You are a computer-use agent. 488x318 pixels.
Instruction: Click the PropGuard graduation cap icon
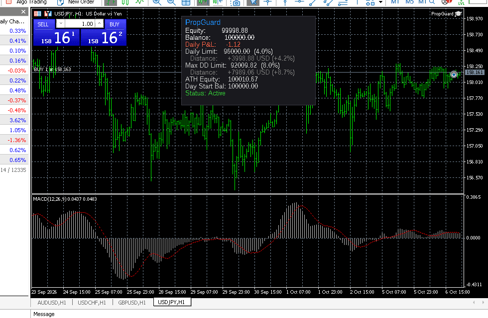458,14
